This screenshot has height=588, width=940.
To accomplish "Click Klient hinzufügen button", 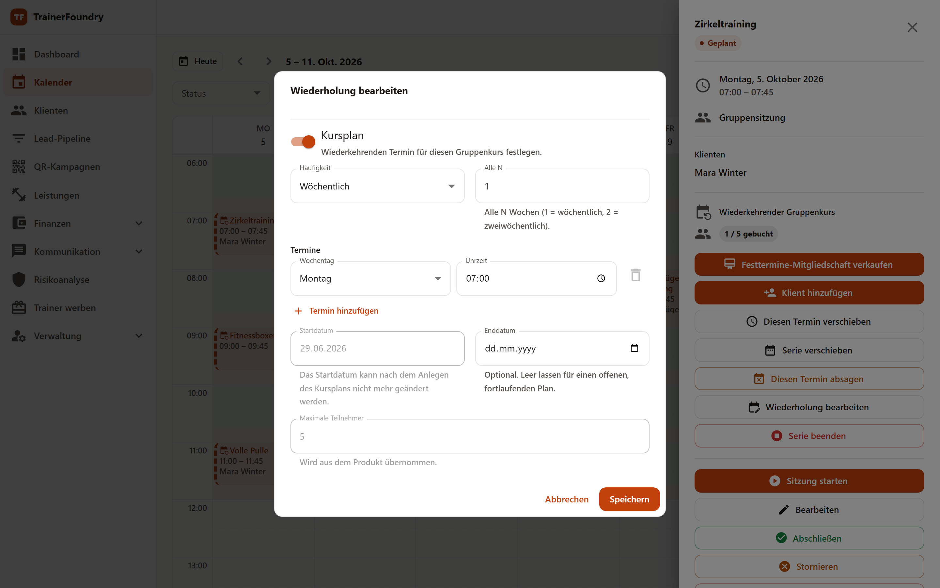I will coord(809,293).
